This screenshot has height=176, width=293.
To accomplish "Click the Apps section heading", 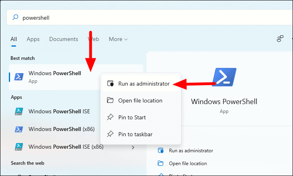I will (17, 97).
